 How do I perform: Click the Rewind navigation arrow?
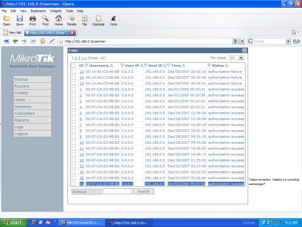tap(6, 41)
